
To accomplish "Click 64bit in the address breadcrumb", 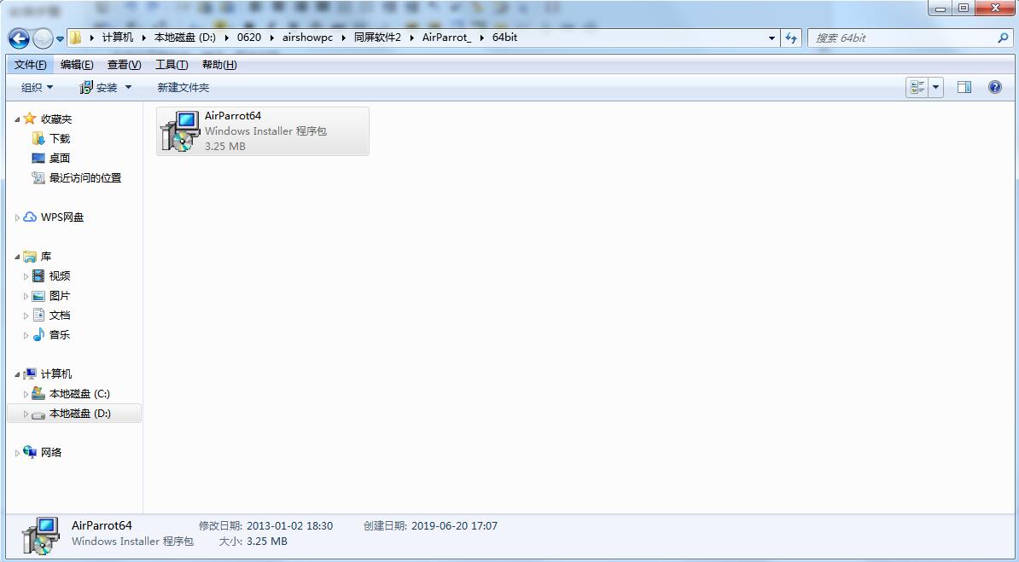I will 505,37.
